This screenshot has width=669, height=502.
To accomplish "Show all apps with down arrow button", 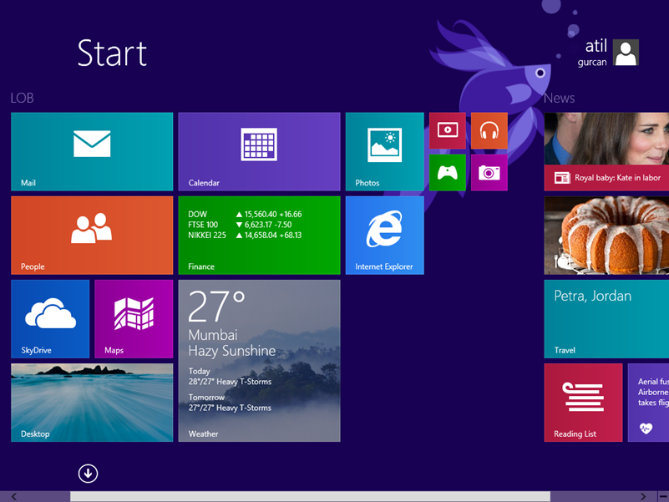I will (88, 474).
